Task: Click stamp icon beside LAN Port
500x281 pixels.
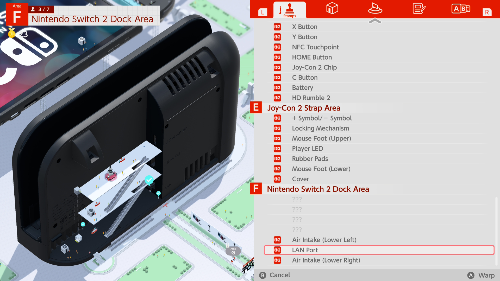Action: click(x=277, y=250)
